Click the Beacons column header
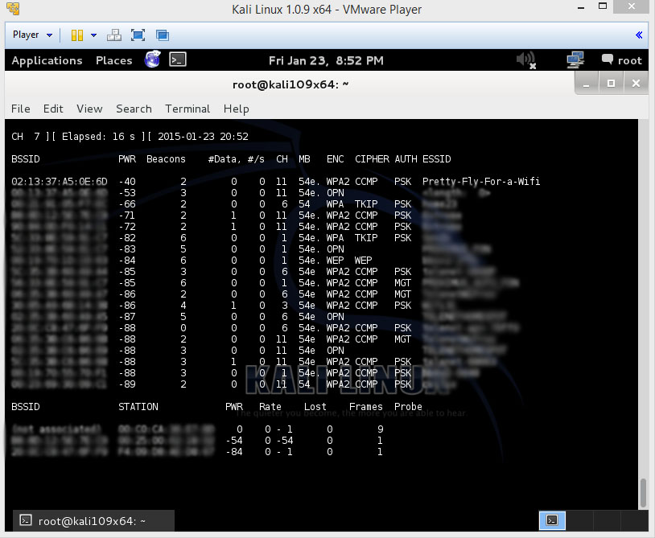This screenshot has height=538, width=655. pyautogui.click(x=166, y=159)
